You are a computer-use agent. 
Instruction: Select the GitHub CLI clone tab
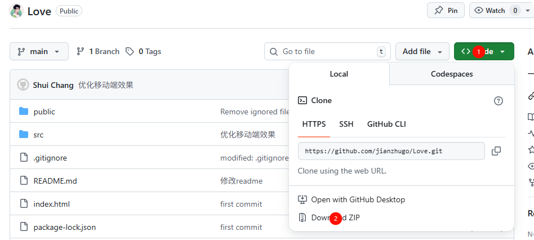[x=386, y=124]
